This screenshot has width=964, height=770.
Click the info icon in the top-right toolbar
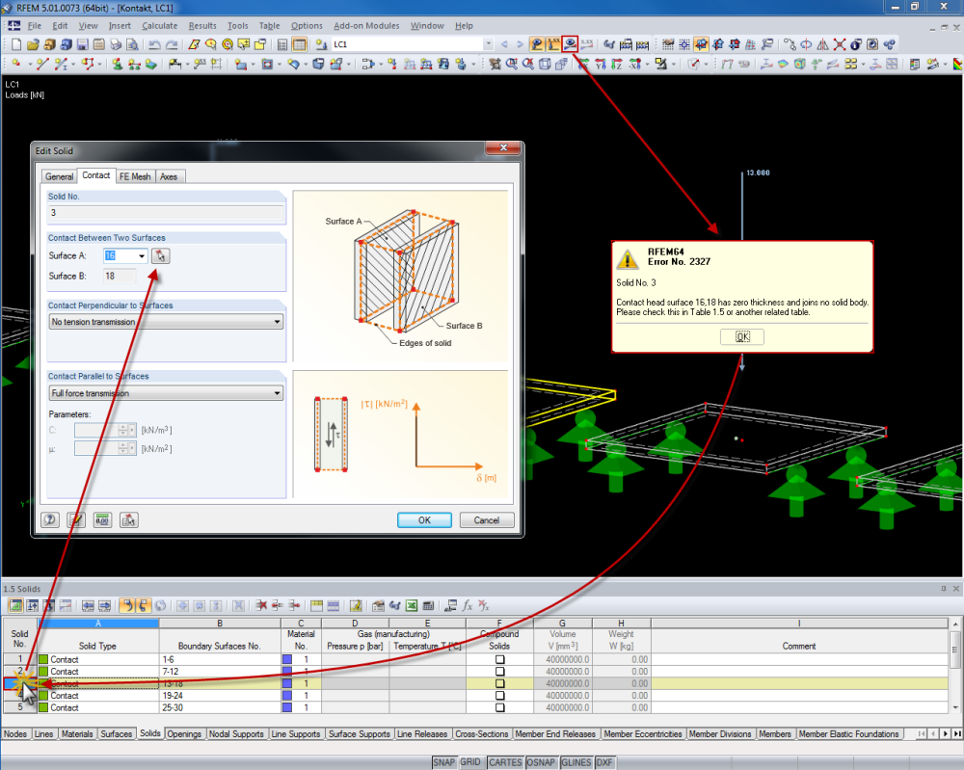(x=856, y=44)
